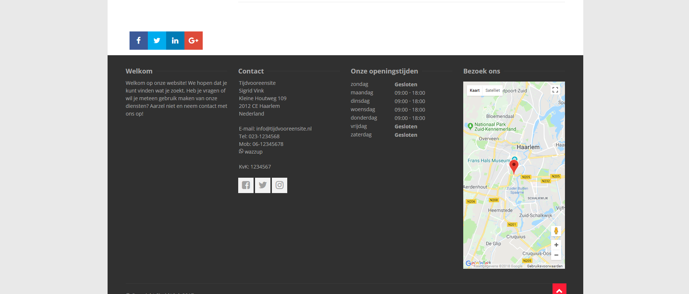This screenshot has height=294, width=689.
Task: Select Tijdvooreensite company name
Action: [x=257, y=83]
